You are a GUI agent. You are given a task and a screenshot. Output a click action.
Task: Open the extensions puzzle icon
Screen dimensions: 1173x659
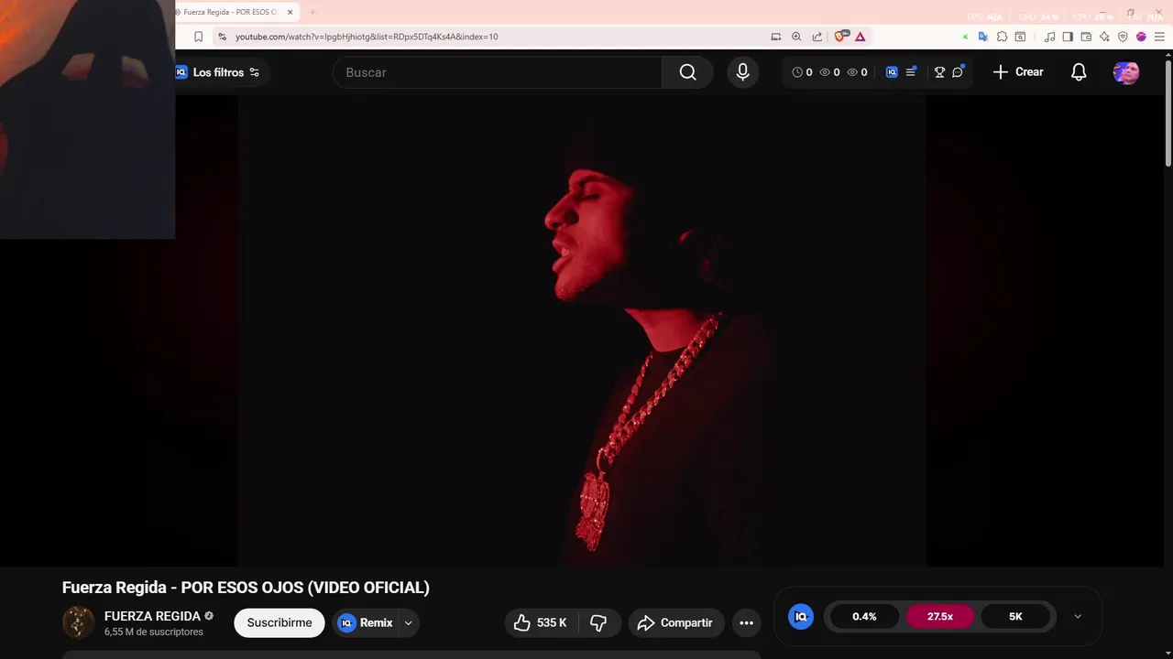[x=1003, y=37]
